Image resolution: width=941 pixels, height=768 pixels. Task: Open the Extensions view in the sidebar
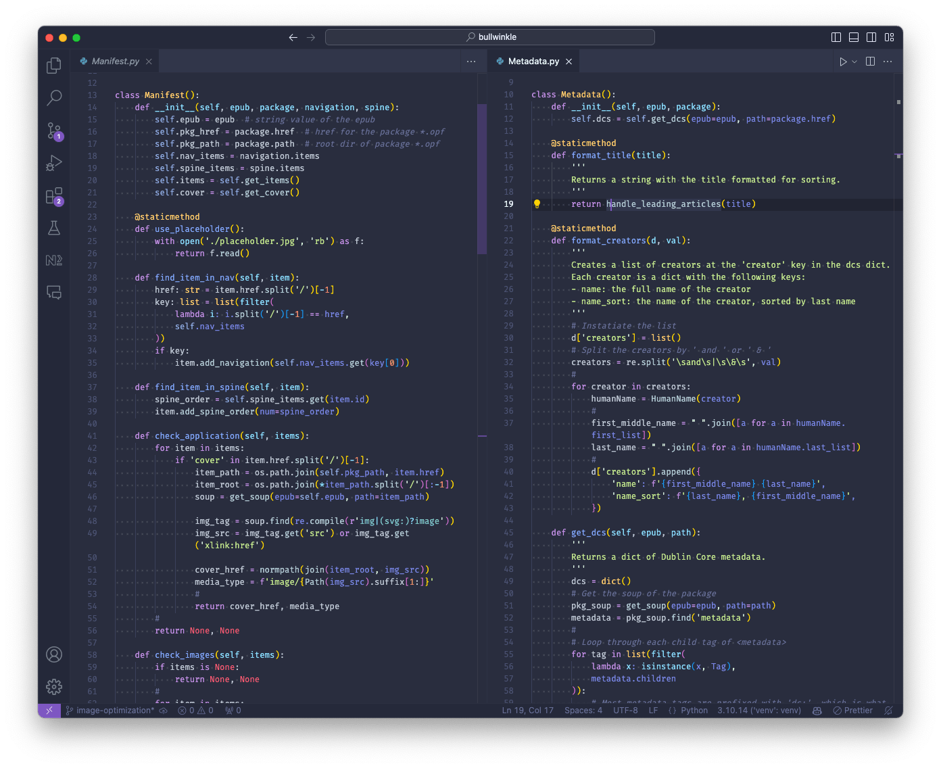pyautogui.click(x=54, y=197)
